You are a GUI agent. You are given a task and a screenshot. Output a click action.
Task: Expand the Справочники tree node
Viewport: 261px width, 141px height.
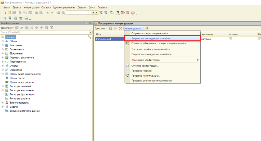3,49
